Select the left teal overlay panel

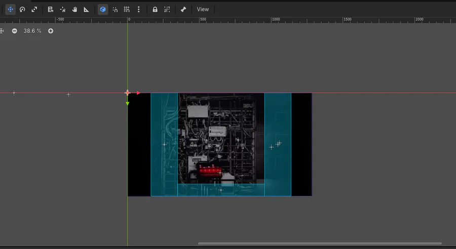click(x=164, y=144)
